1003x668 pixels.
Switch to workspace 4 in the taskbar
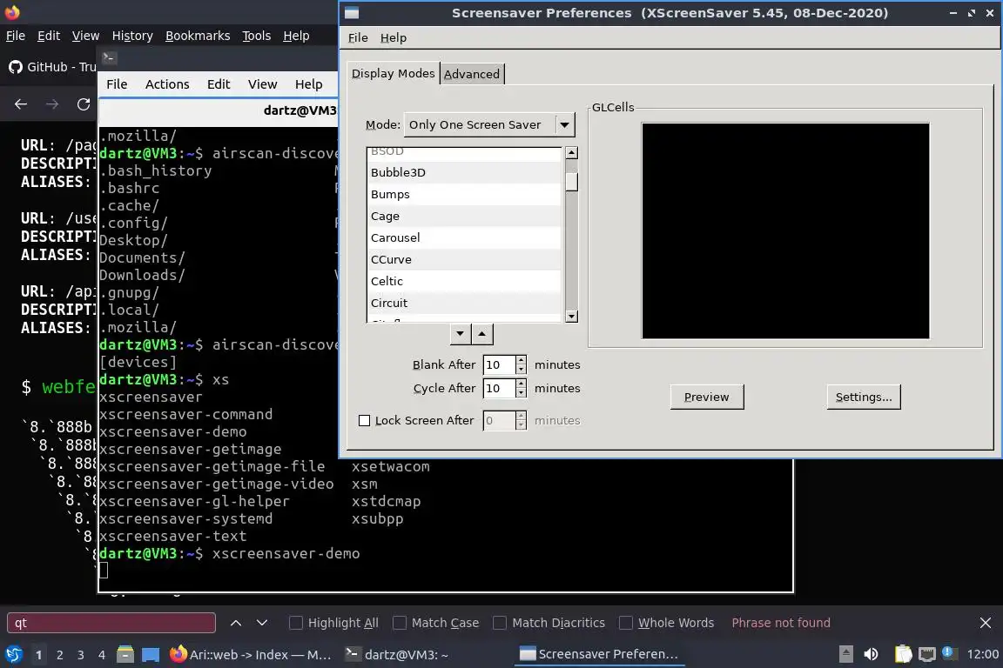click(102, 655)
